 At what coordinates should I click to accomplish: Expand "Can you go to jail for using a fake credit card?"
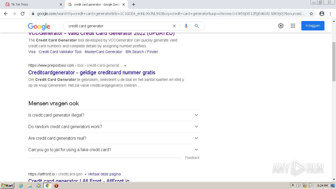114,150
